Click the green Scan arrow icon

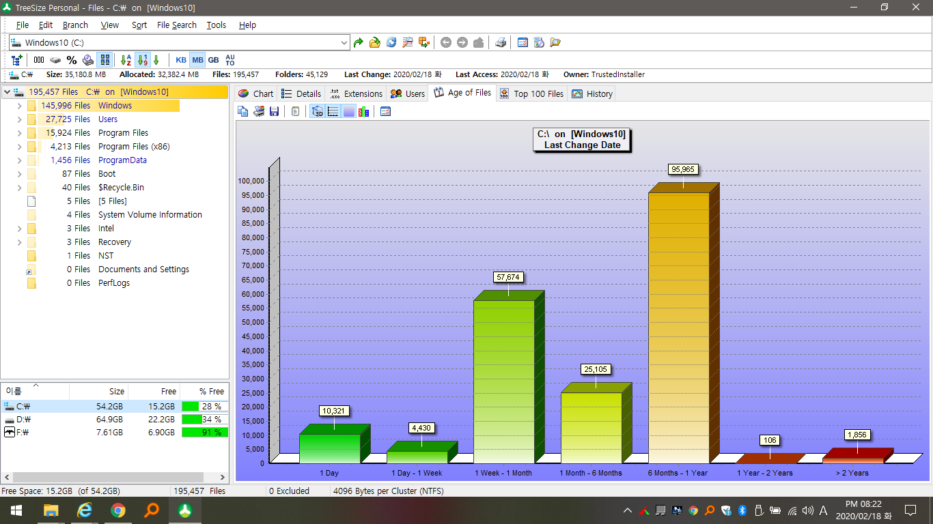click(359, 42)
